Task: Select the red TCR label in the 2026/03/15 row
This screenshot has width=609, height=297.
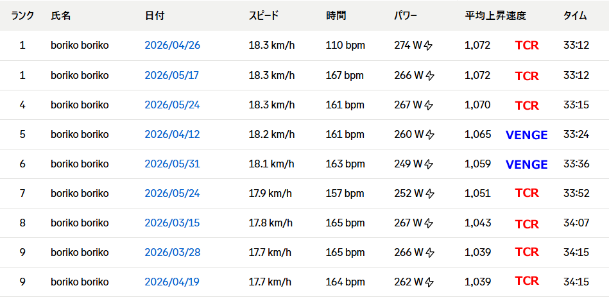Action: click(527, 225)
